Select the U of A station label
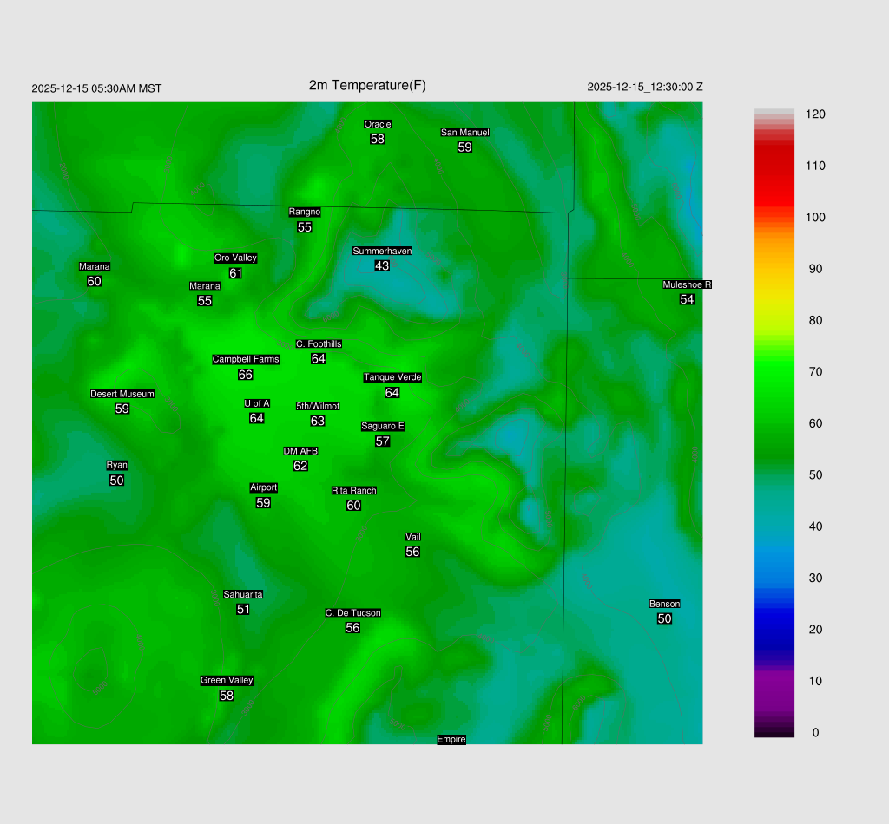Viewport: 889px width, 824px height. pos(257,403)
